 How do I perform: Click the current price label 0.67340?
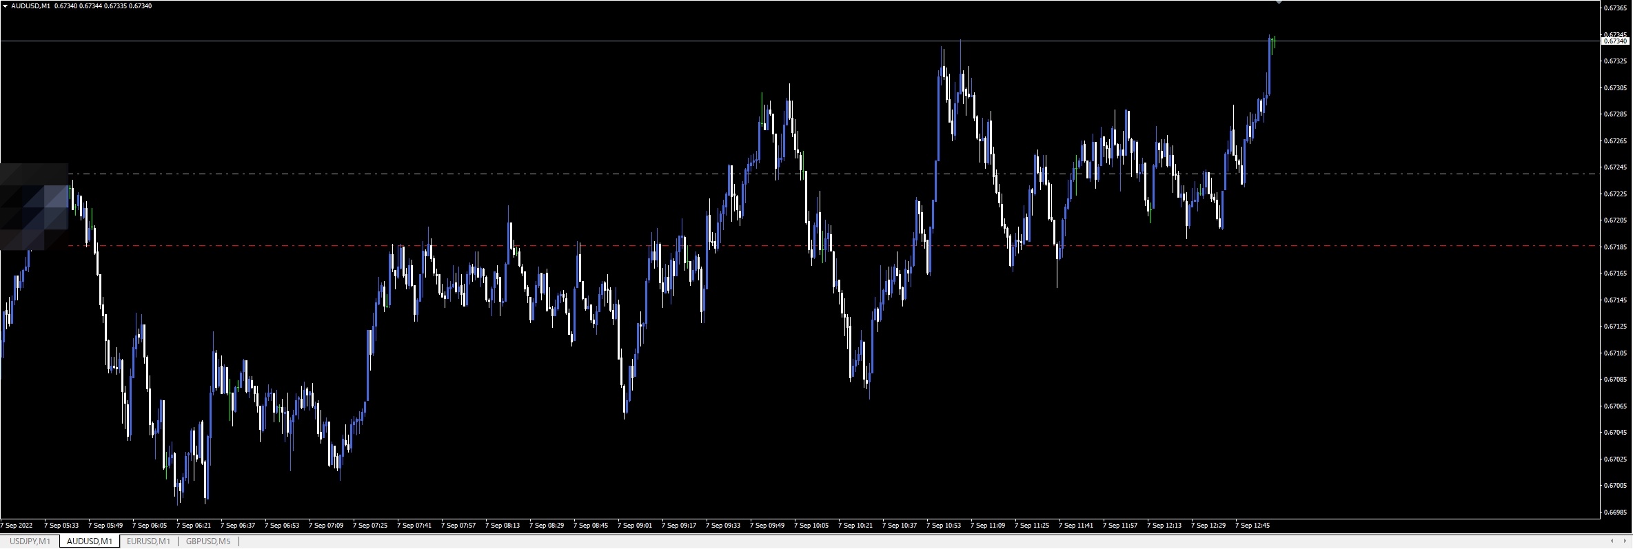(x=1615, y=41)
